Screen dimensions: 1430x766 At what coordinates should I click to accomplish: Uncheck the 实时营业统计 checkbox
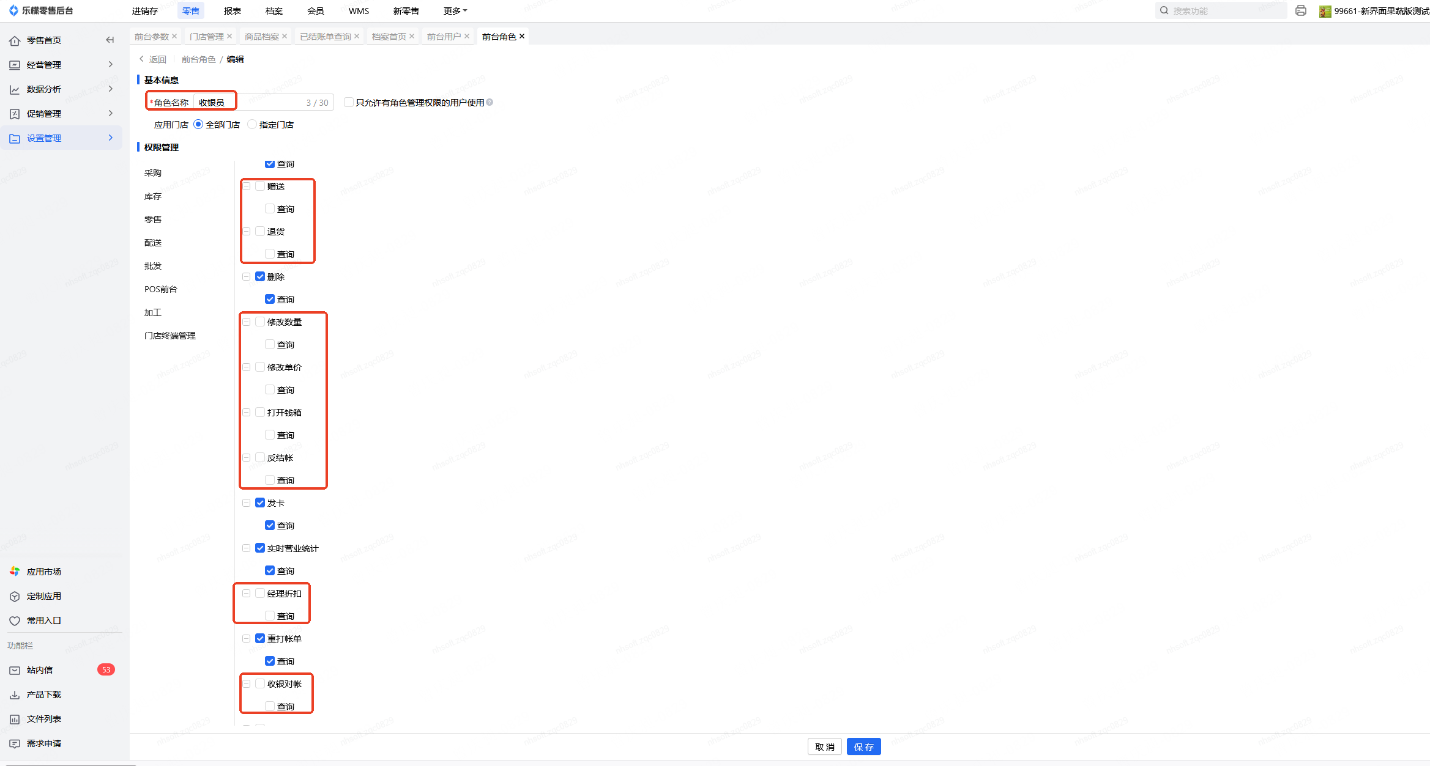260,548
